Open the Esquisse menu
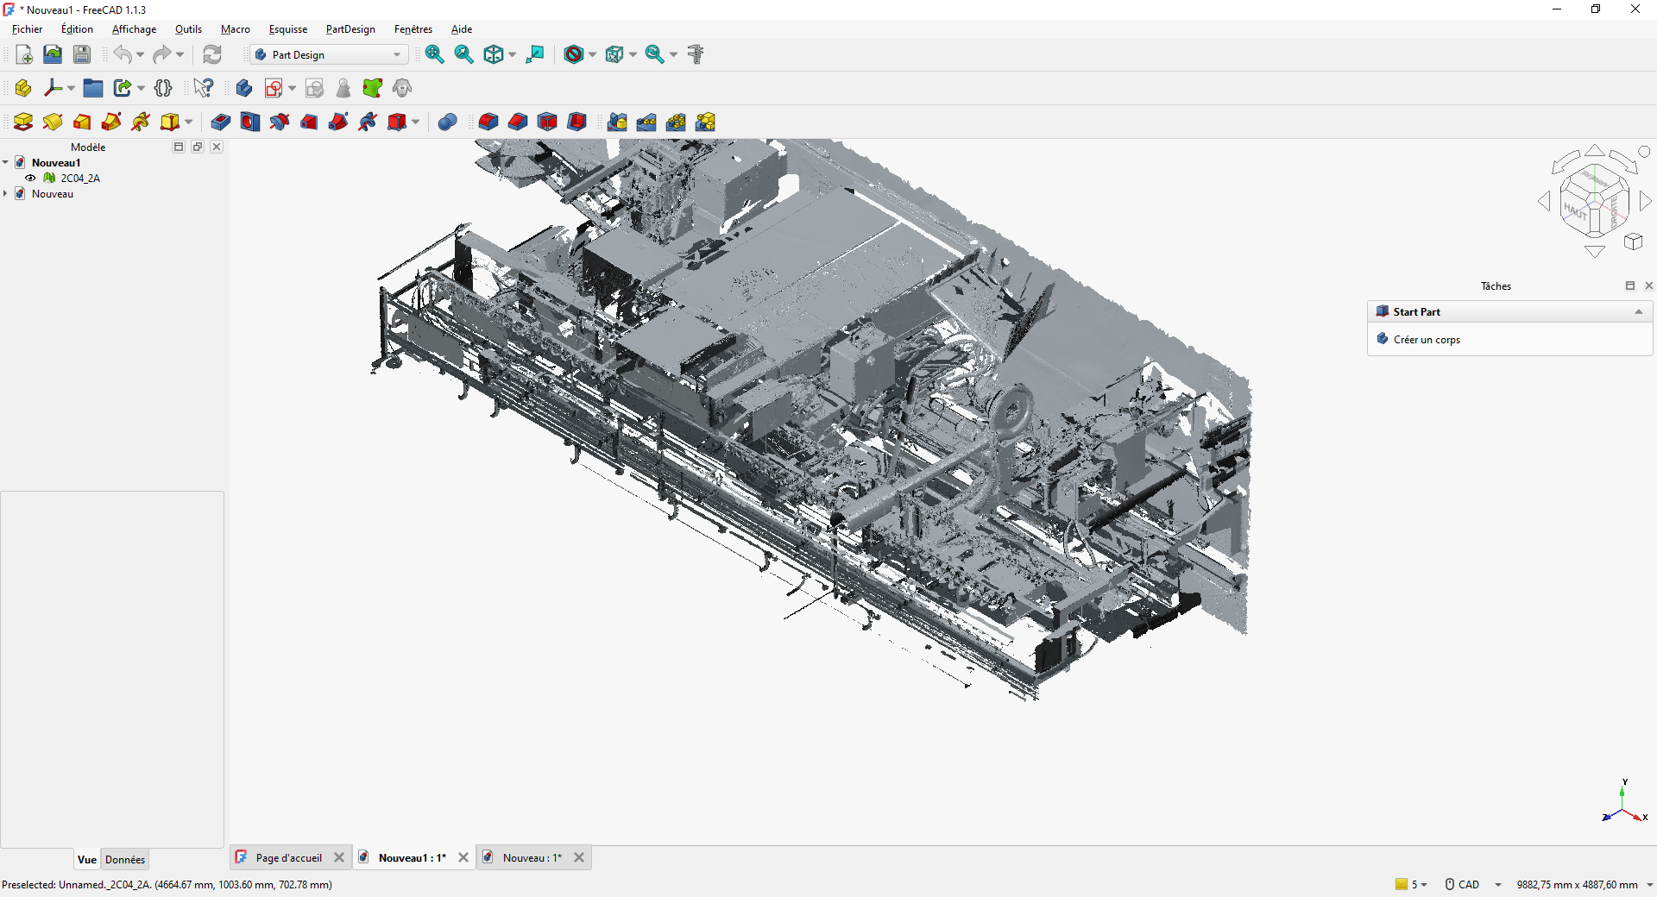 pos(288,29)
